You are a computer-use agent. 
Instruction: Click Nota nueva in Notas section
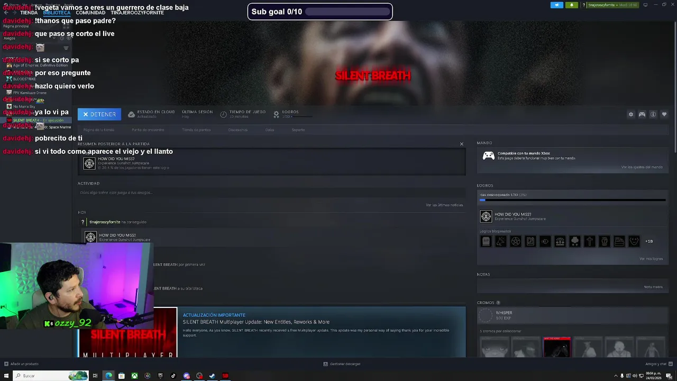[653, 287]
